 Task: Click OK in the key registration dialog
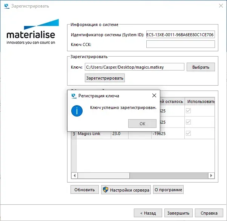point(142,124)
